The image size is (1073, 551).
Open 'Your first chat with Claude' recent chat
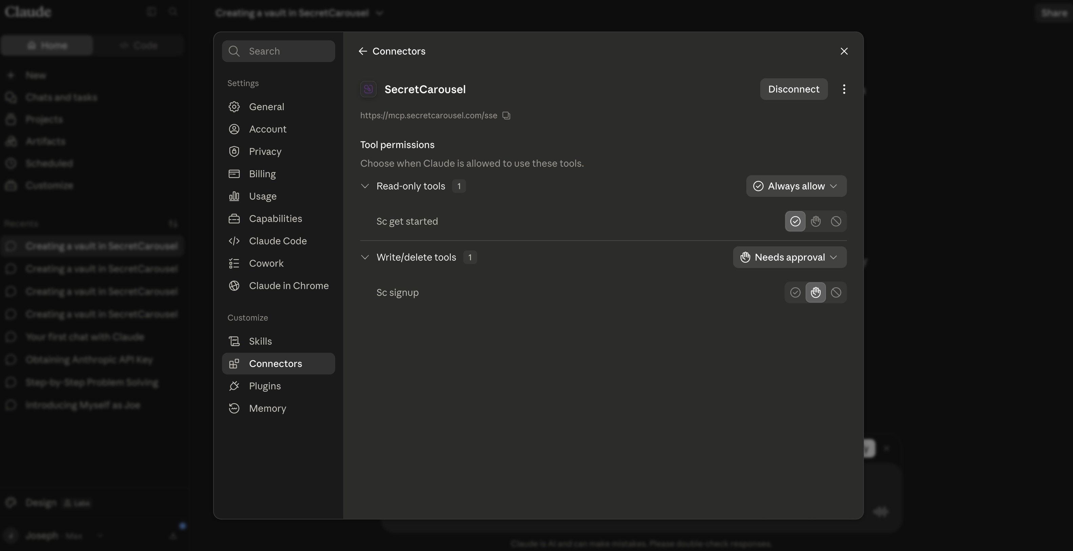92,337
